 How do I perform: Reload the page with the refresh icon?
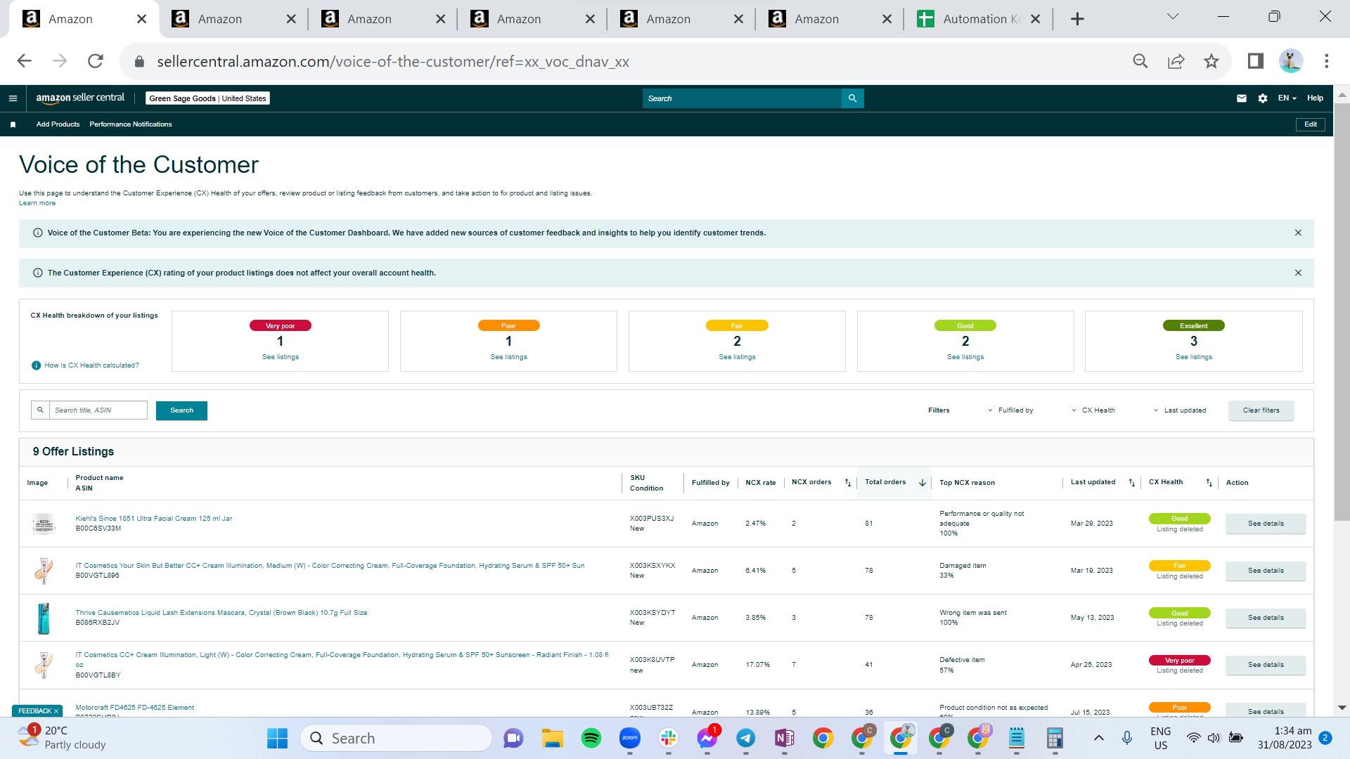click(96, 61)
